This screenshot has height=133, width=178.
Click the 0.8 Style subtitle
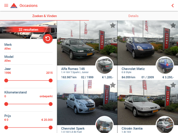pos(126,72)
